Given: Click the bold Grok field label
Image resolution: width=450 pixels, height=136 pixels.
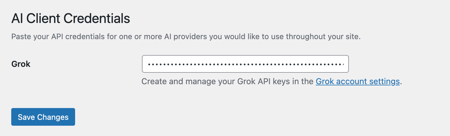Looking at the screenshot, I should pos(21,64).
